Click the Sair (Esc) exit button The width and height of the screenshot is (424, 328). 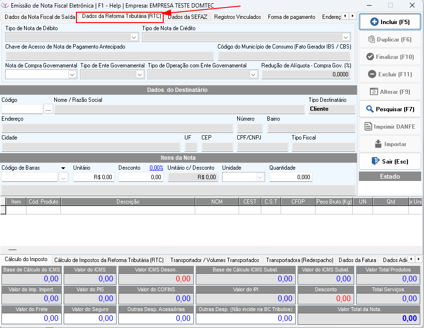390,161
